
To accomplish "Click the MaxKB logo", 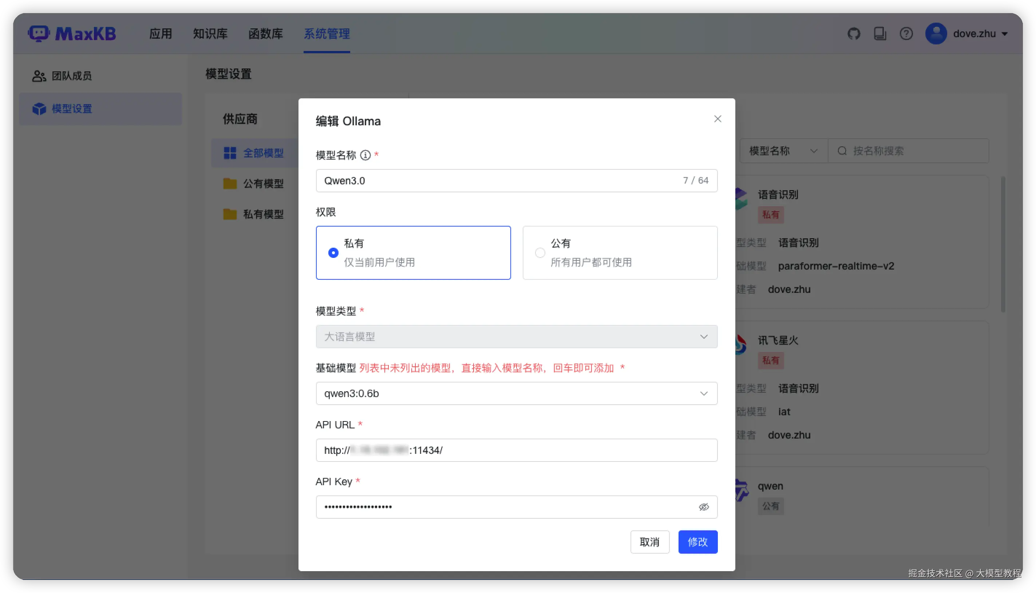I will tap(72, 34).
